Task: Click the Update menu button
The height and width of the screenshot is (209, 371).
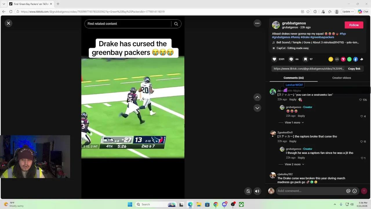Action: click(348, 12)
